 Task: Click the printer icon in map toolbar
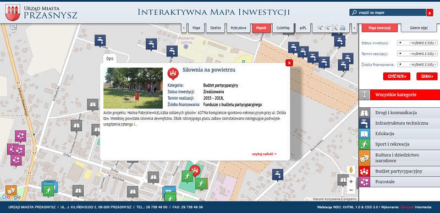click(x=342, y=28)
